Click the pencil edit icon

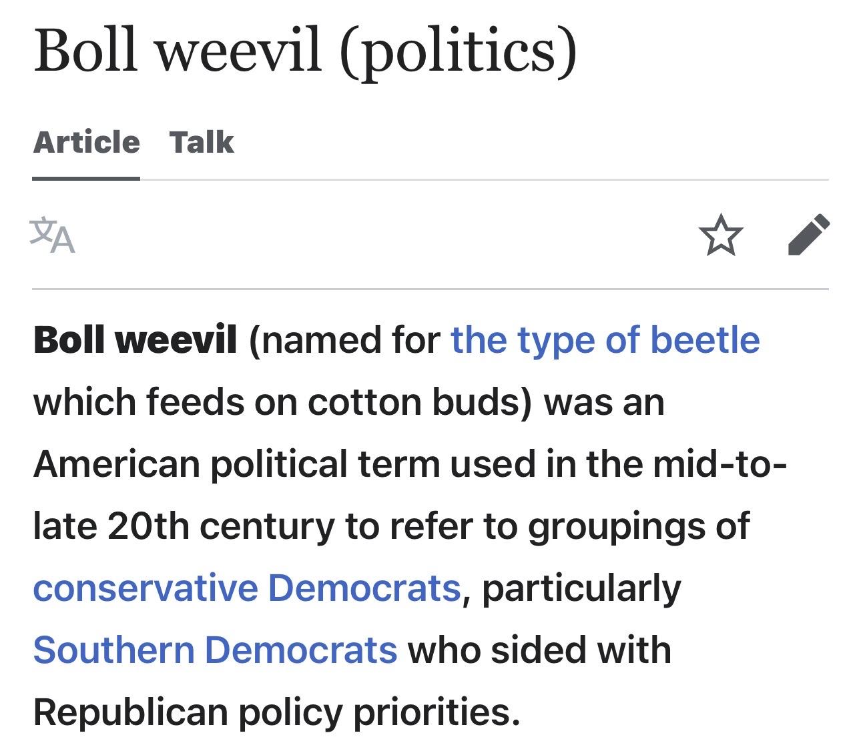[808, 235]
